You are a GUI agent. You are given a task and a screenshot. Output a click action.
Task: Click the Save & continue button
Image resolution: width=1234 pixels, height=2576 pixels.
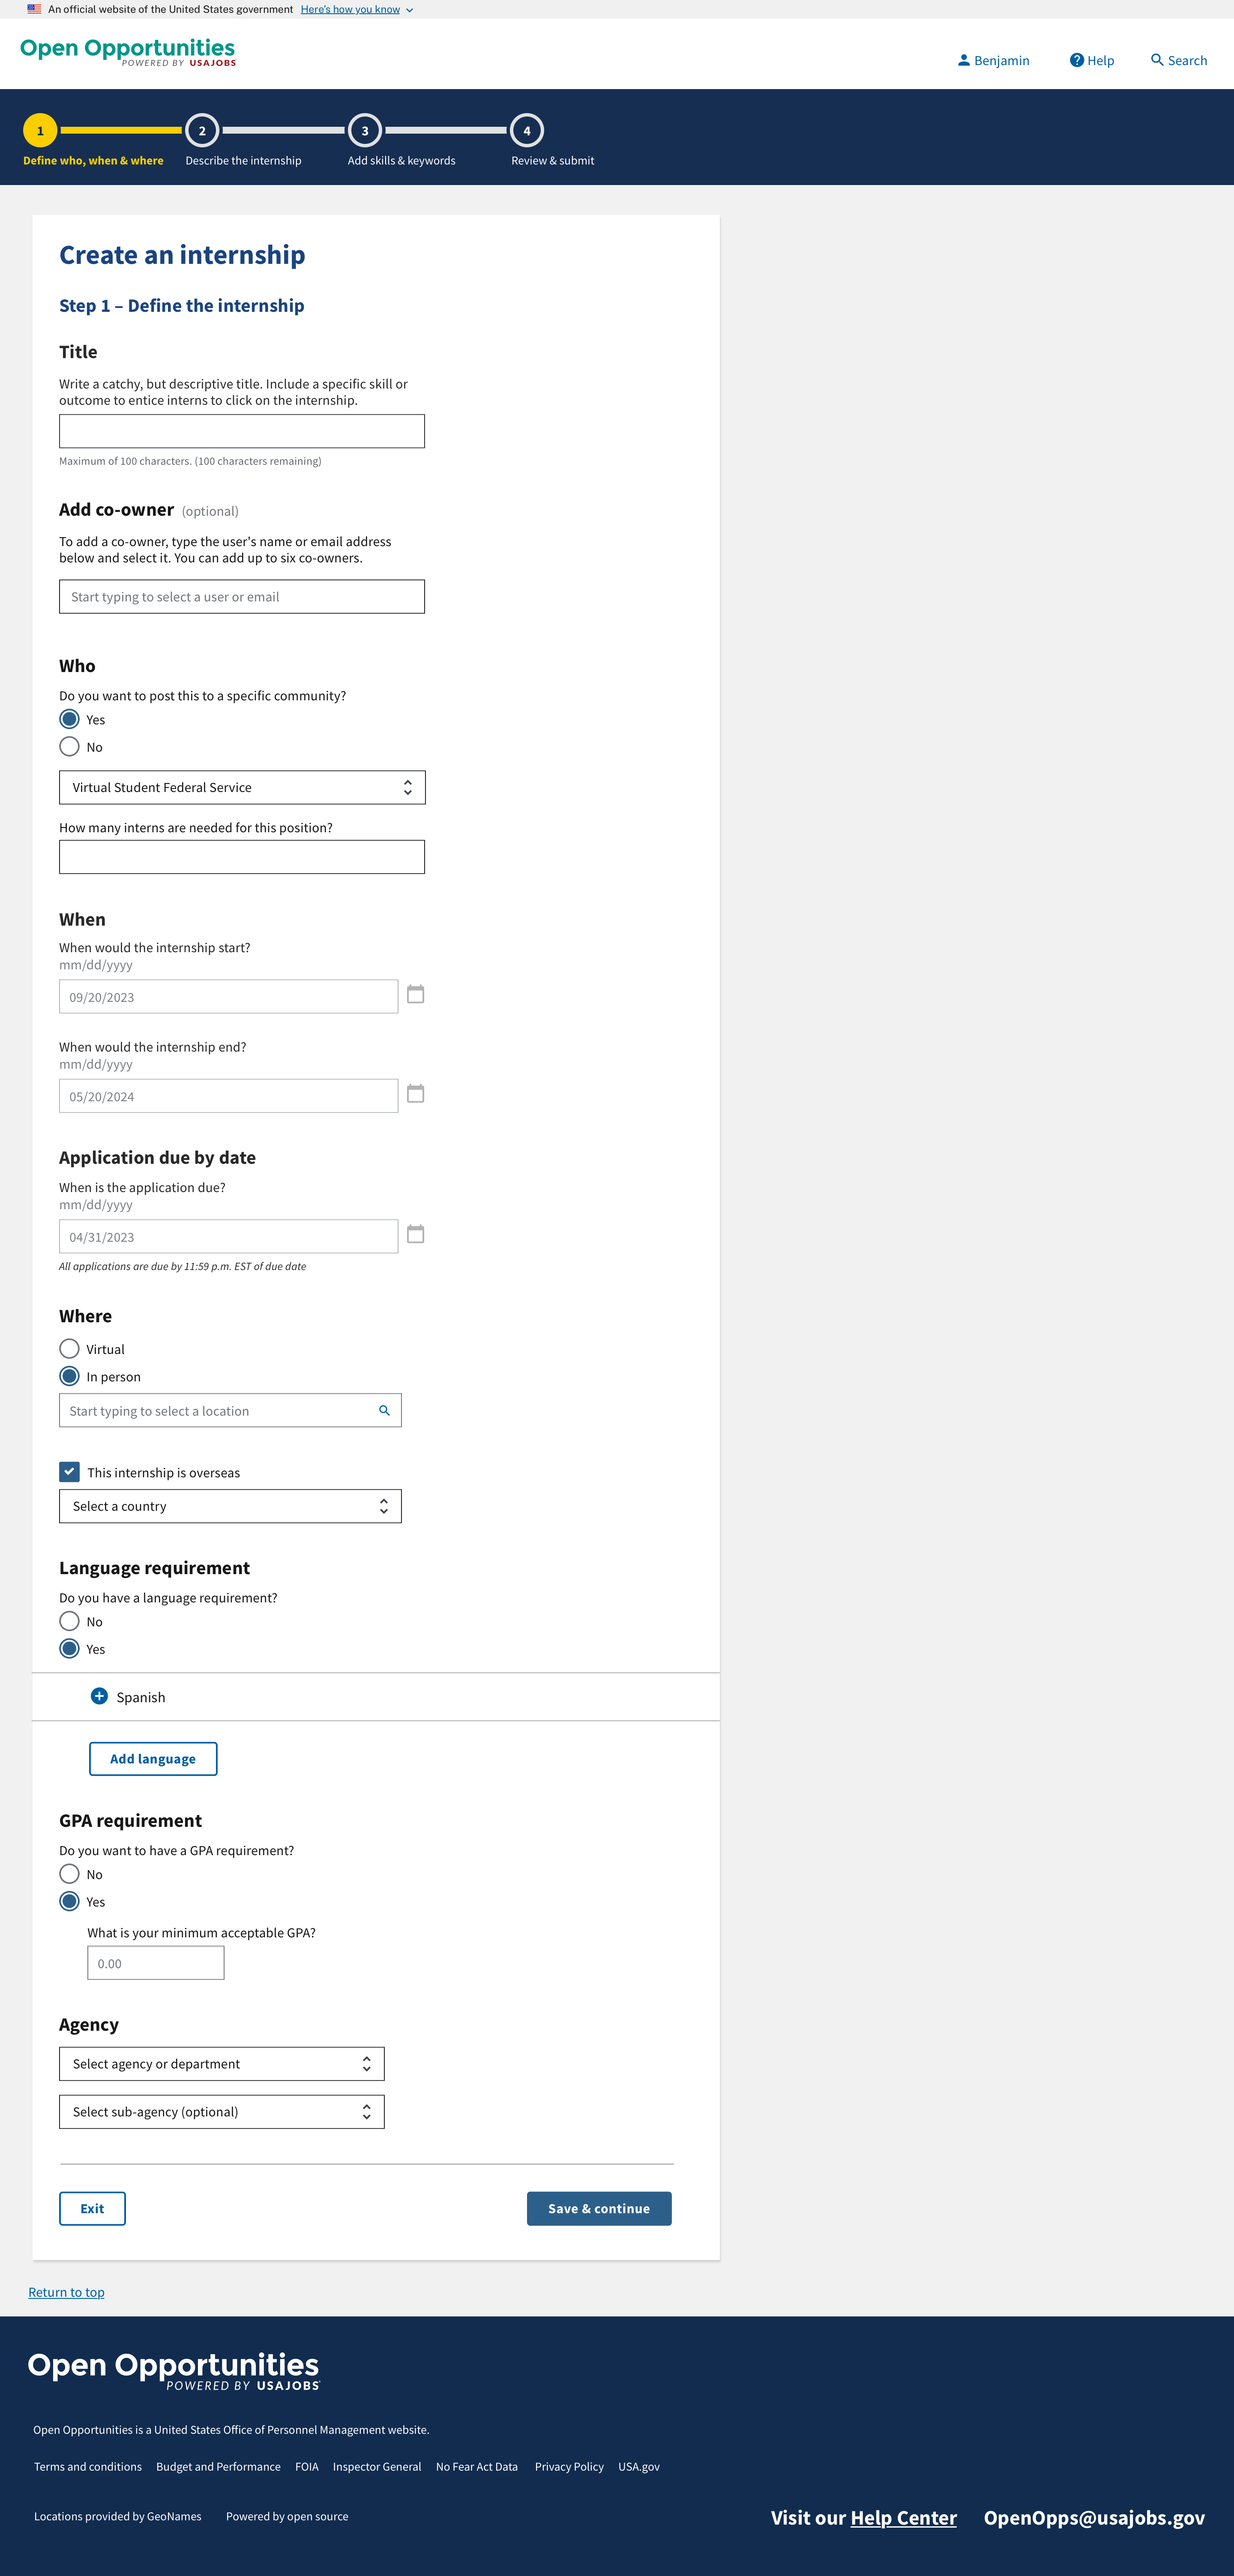click(x=598, y=2209)
